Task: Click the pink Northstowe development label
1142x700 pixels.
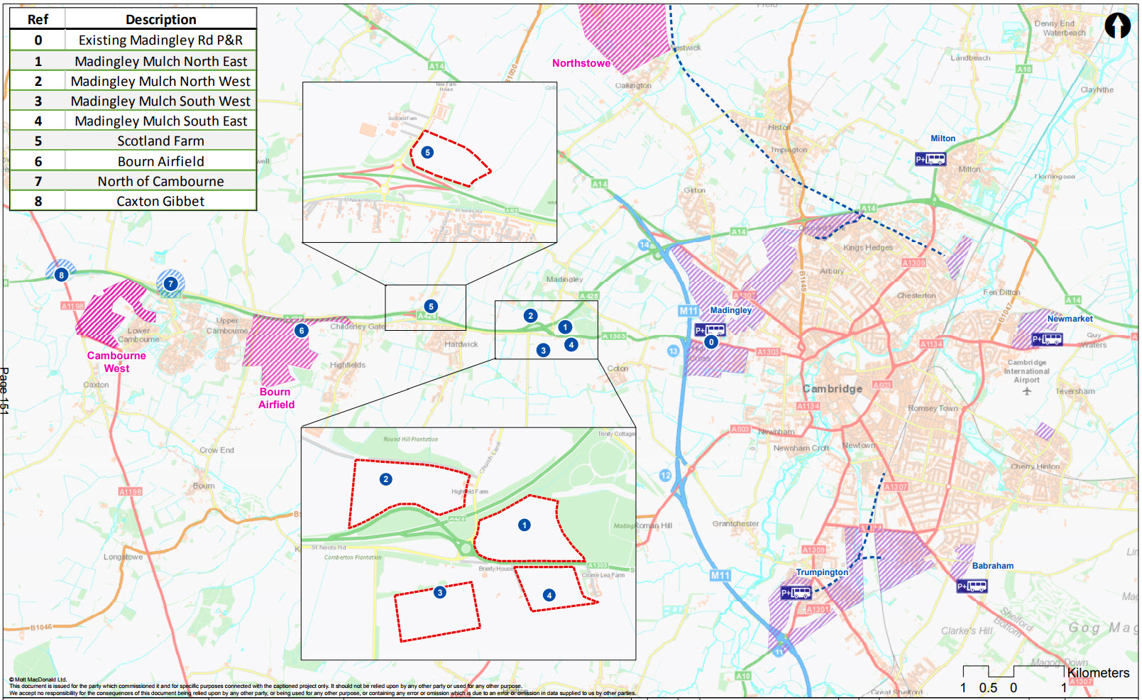Action: (581, 63)
